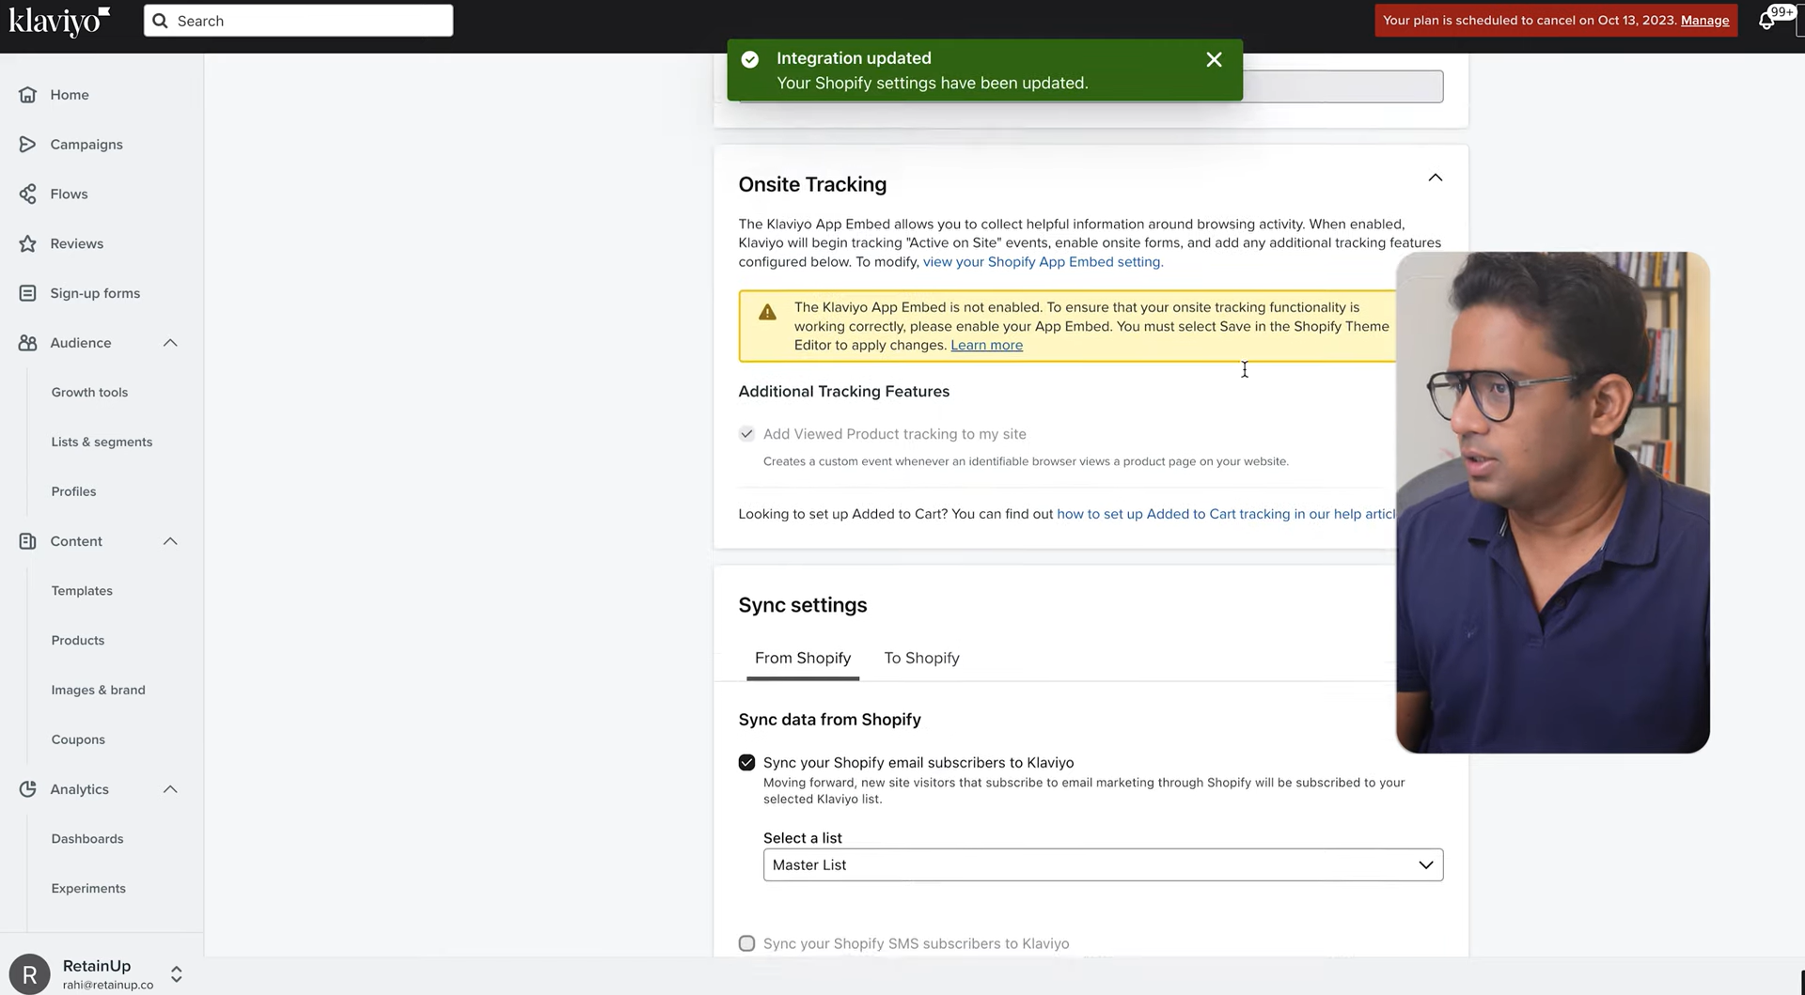Open view your Shopify App Embed setting link
Image resolution: width=1805 pixels, height=995 pixels.
(1043, 262)
